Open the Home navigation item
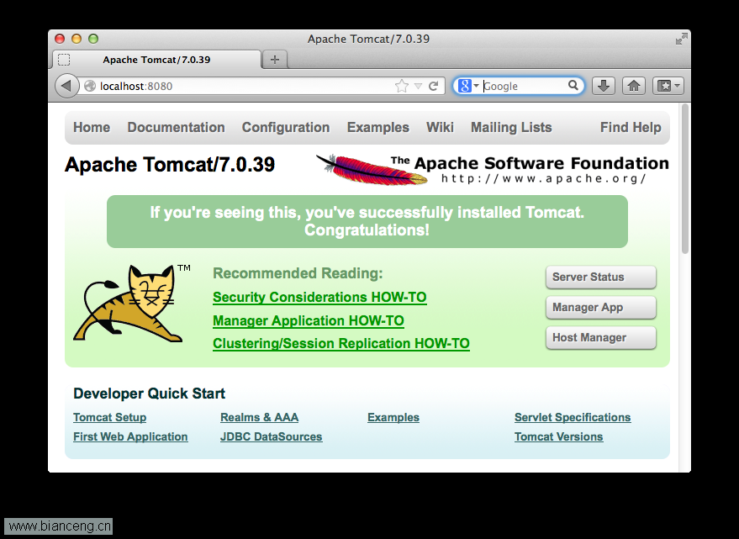 pos(92,127)
